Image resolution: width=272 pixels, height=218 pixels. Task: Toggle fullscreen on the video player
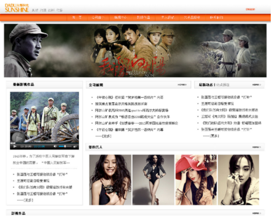[75, 146]
